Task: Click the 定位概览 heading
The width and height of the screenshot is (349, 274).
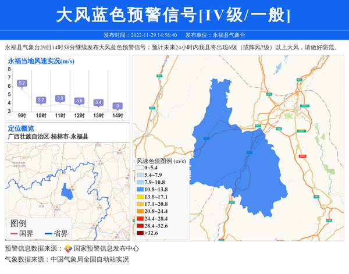Action: [x=21, y=129]
